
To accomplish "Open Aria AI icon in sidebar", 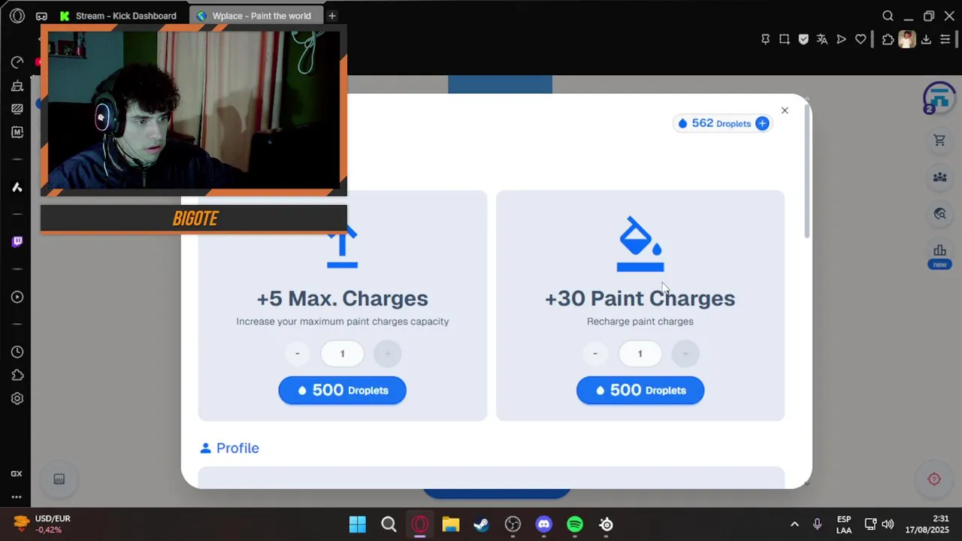I will tap(17, 187).
